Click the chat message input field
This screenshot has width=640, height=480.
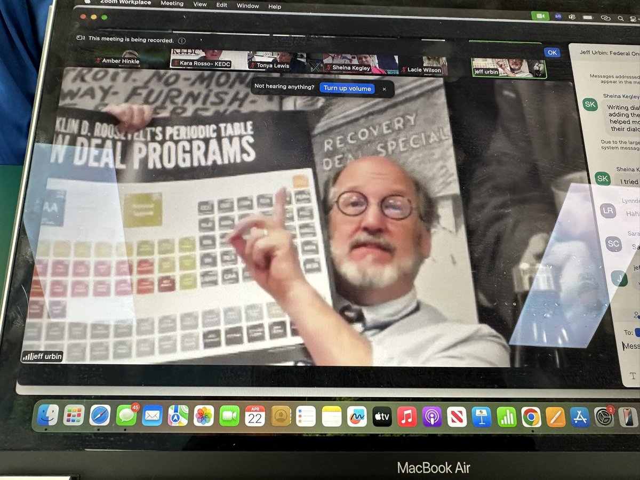tap(631, 346)
